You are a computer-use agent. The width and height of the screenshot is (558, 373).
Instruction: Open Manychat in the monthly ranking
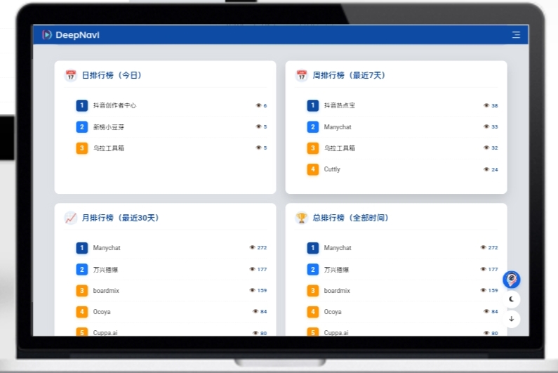[x=107, y=247]
